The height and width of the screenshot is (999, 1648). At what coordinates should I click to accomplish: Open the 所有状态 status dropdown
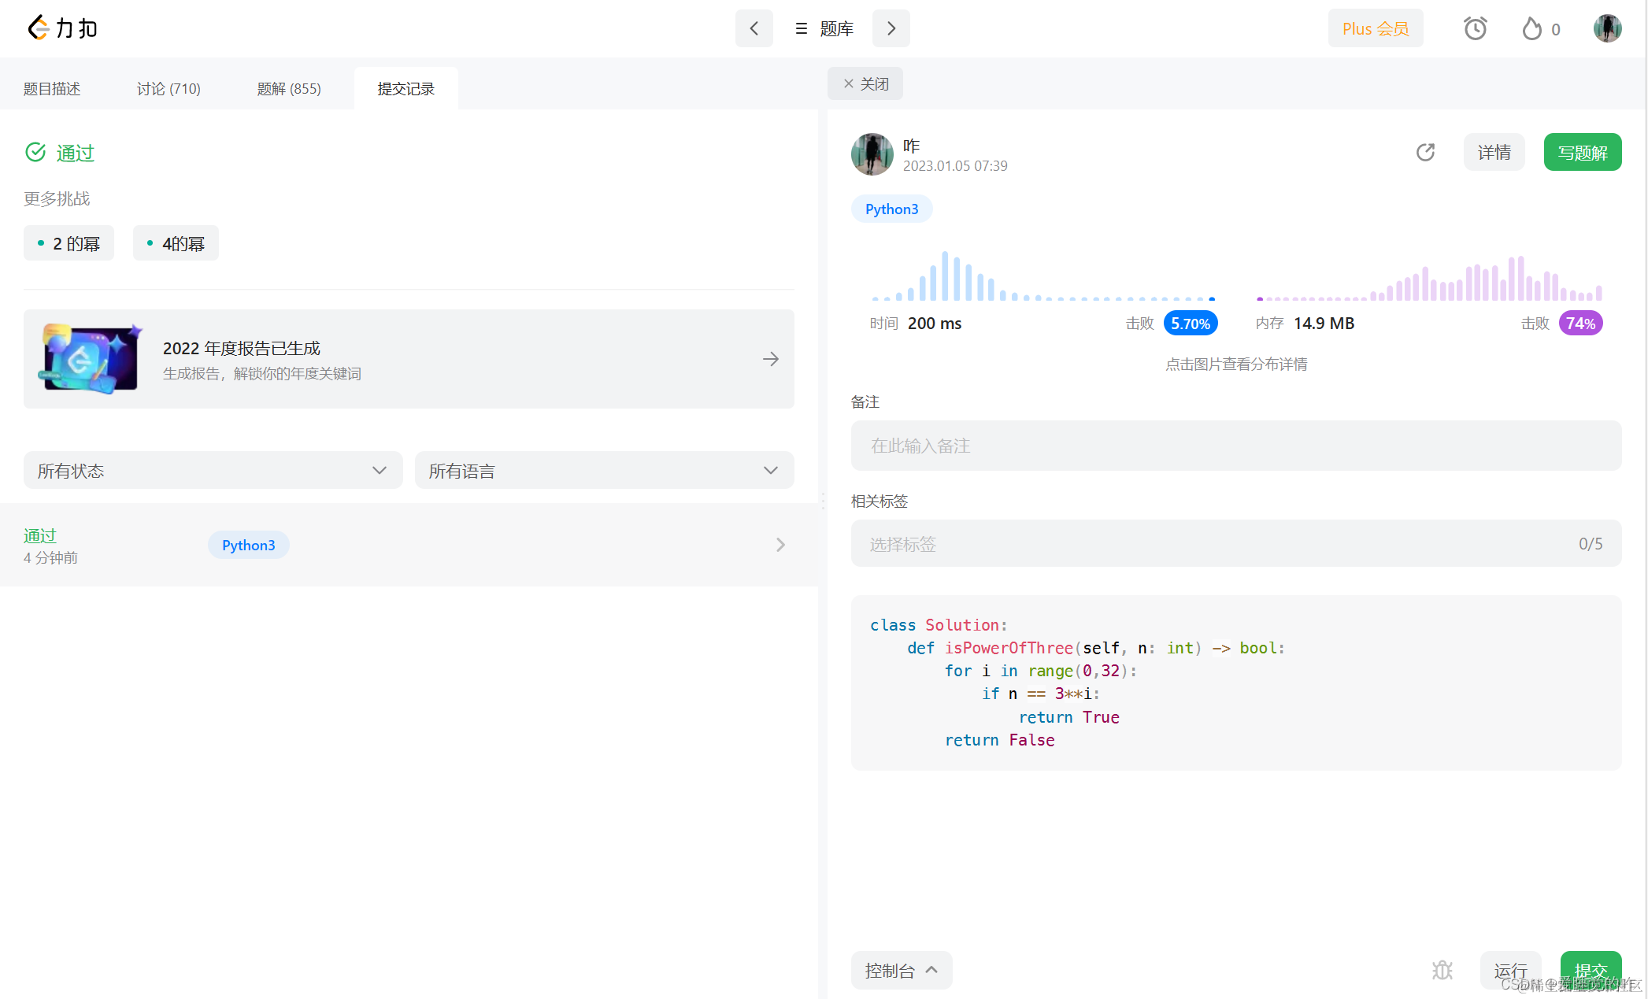click(x=213, y=471)
